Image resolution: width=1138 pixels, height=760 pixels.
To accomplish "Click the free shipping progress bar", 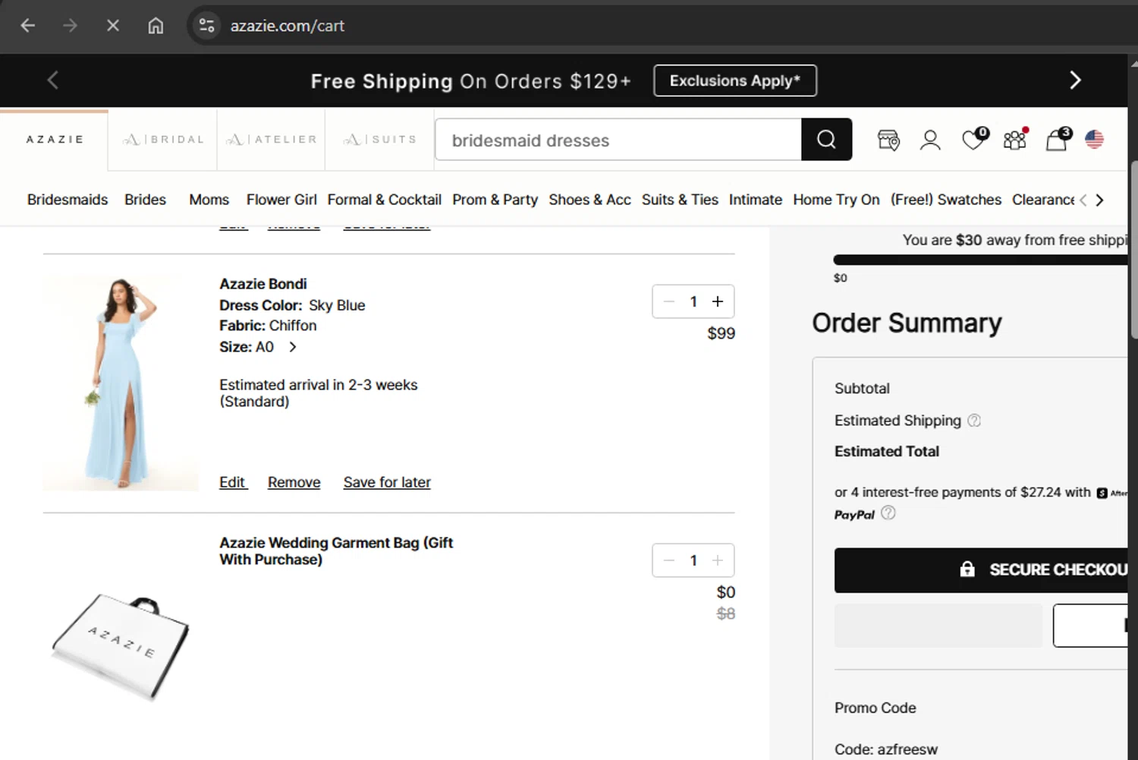I will (980, 260).
